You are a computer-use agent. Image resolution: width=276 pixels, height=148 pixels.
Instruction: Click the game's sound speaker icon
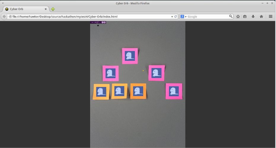click(x=103, y=22)
